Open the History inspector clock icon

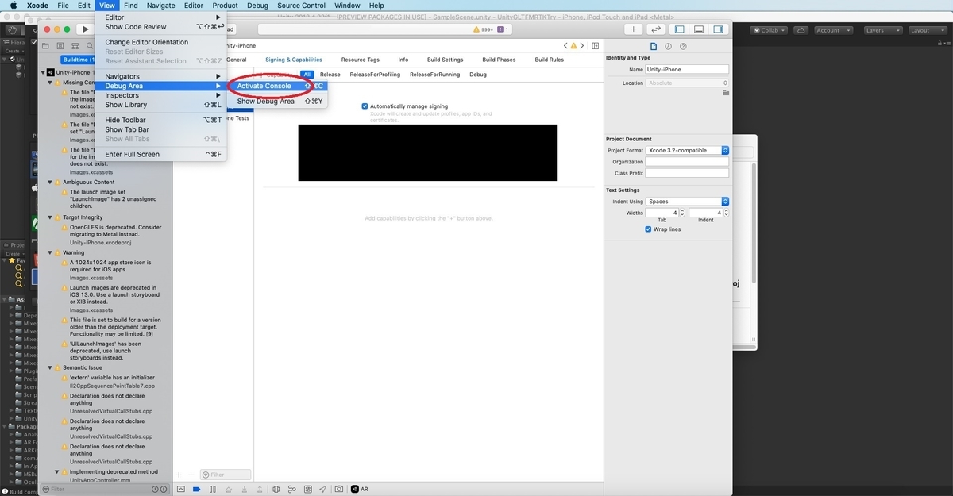[669, 46]
